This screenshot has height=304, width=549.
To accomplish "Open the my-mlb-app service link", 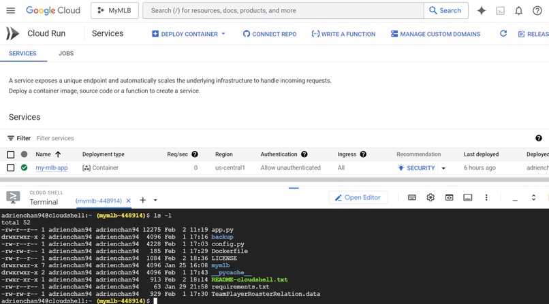I will pos(52,168).
